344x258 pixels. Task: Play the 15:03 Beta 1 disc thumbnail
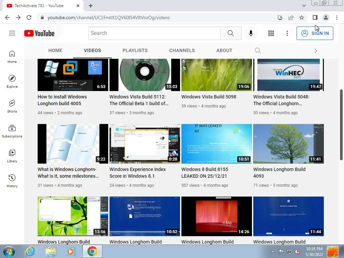click(145, 75)
